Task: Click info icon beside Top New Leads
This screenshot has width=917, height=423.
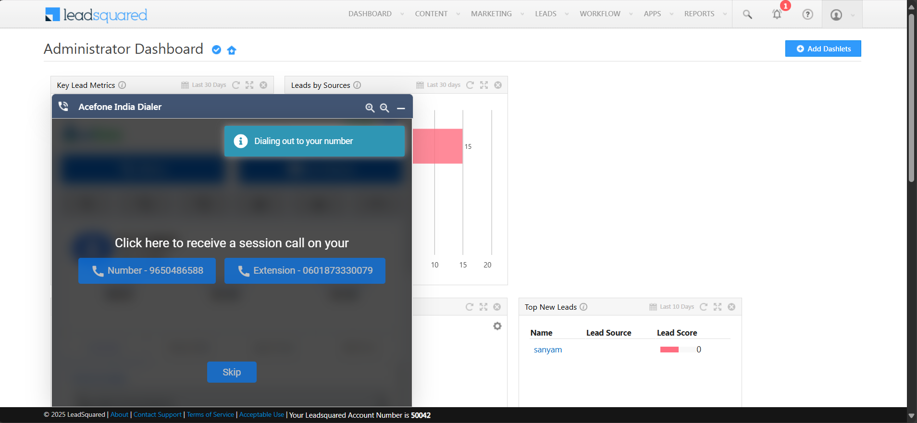Action: point(583,307)
